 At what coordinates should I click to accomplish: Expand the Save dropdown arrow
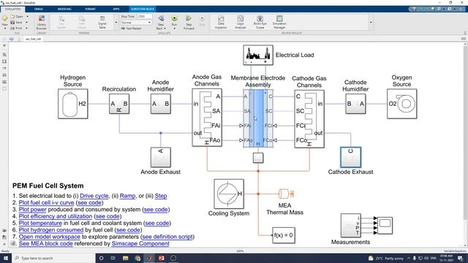pyautogui.click(x=26, y=23)
